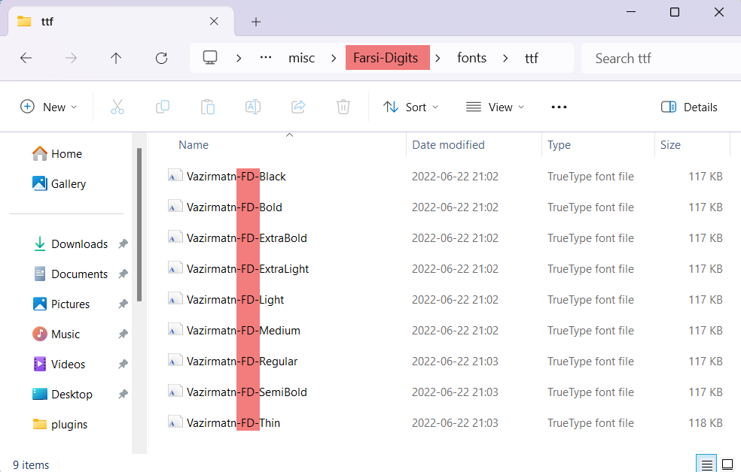
Task: Open the Pictures quick access folder
Action: (x=61, y=304)
